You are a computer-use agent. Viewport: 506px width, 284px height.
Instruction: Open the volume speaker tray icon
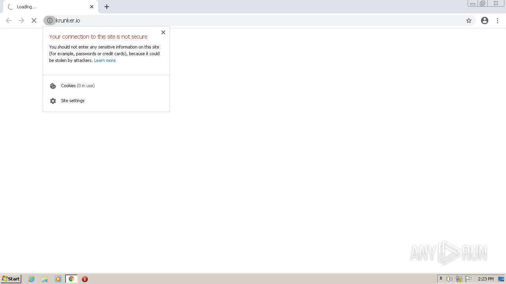[449, 279]
